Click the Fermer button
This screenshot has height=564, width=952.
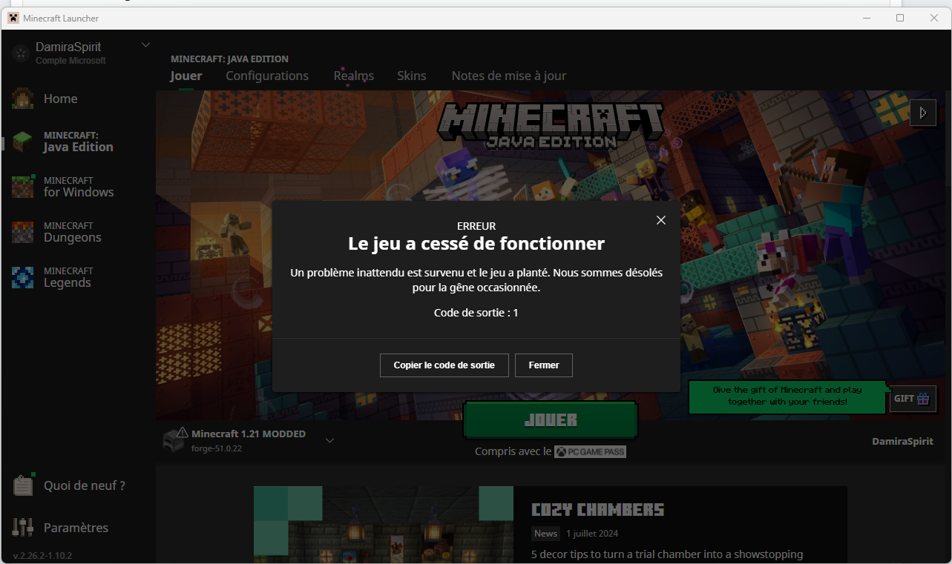point(544,365)
